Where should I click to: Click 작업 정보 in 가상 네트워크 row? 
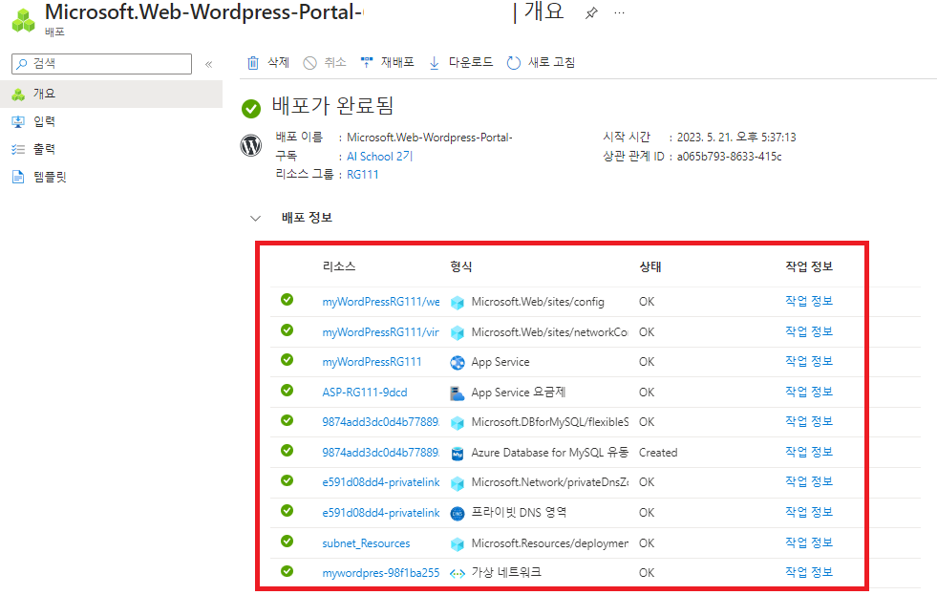click(808, 572)
